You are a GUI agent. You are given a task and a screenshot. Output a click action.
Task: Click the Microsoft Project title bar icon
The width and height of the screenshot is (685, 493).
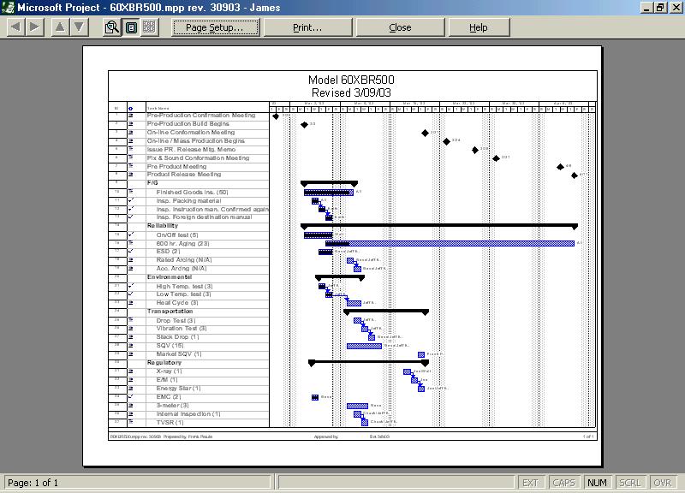tap(8, 7)
